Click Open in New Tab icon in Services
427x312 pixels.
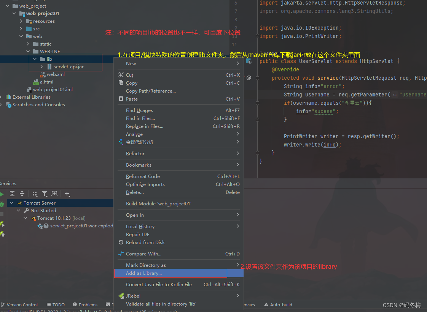tap(54, 194)
